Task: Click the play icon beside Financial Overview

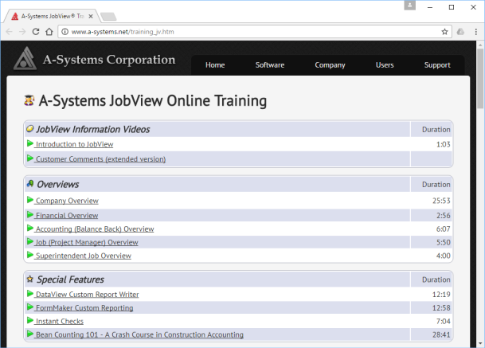Action: [x=30, y=215]
